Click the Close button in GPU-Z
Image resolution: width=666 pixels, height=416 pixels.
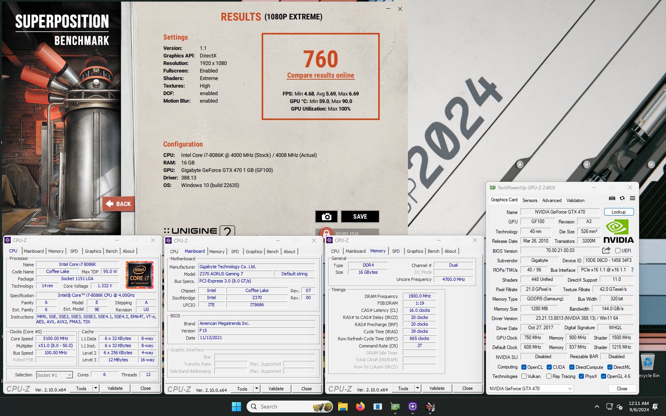[622, 389]
